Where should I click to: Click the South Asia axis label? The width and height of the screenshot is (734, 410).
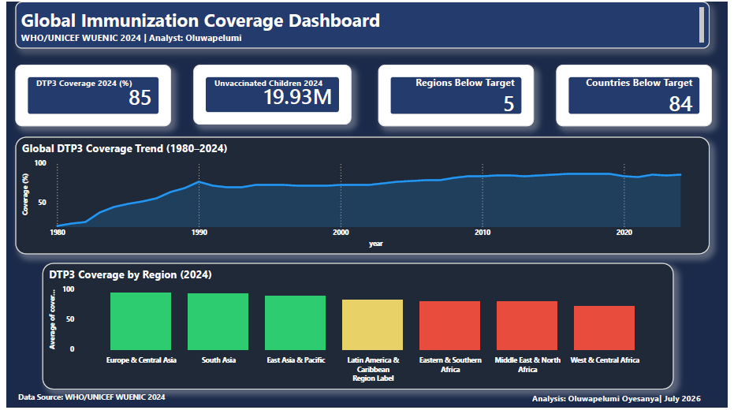click(x=218, y=360)
